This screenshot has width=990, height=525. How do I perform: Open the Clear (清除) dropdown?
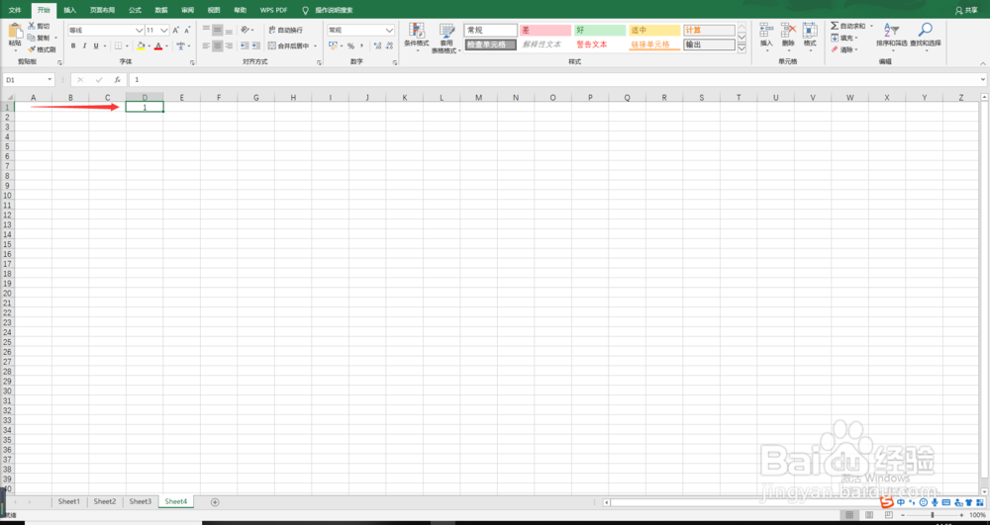(844, 49)
